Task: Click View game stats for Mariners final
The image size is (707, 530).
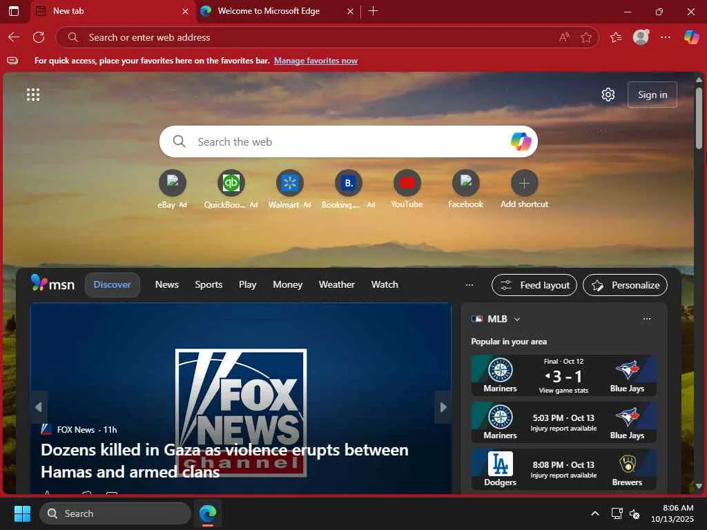Action: pyautogui.click(x=563, y=391)
